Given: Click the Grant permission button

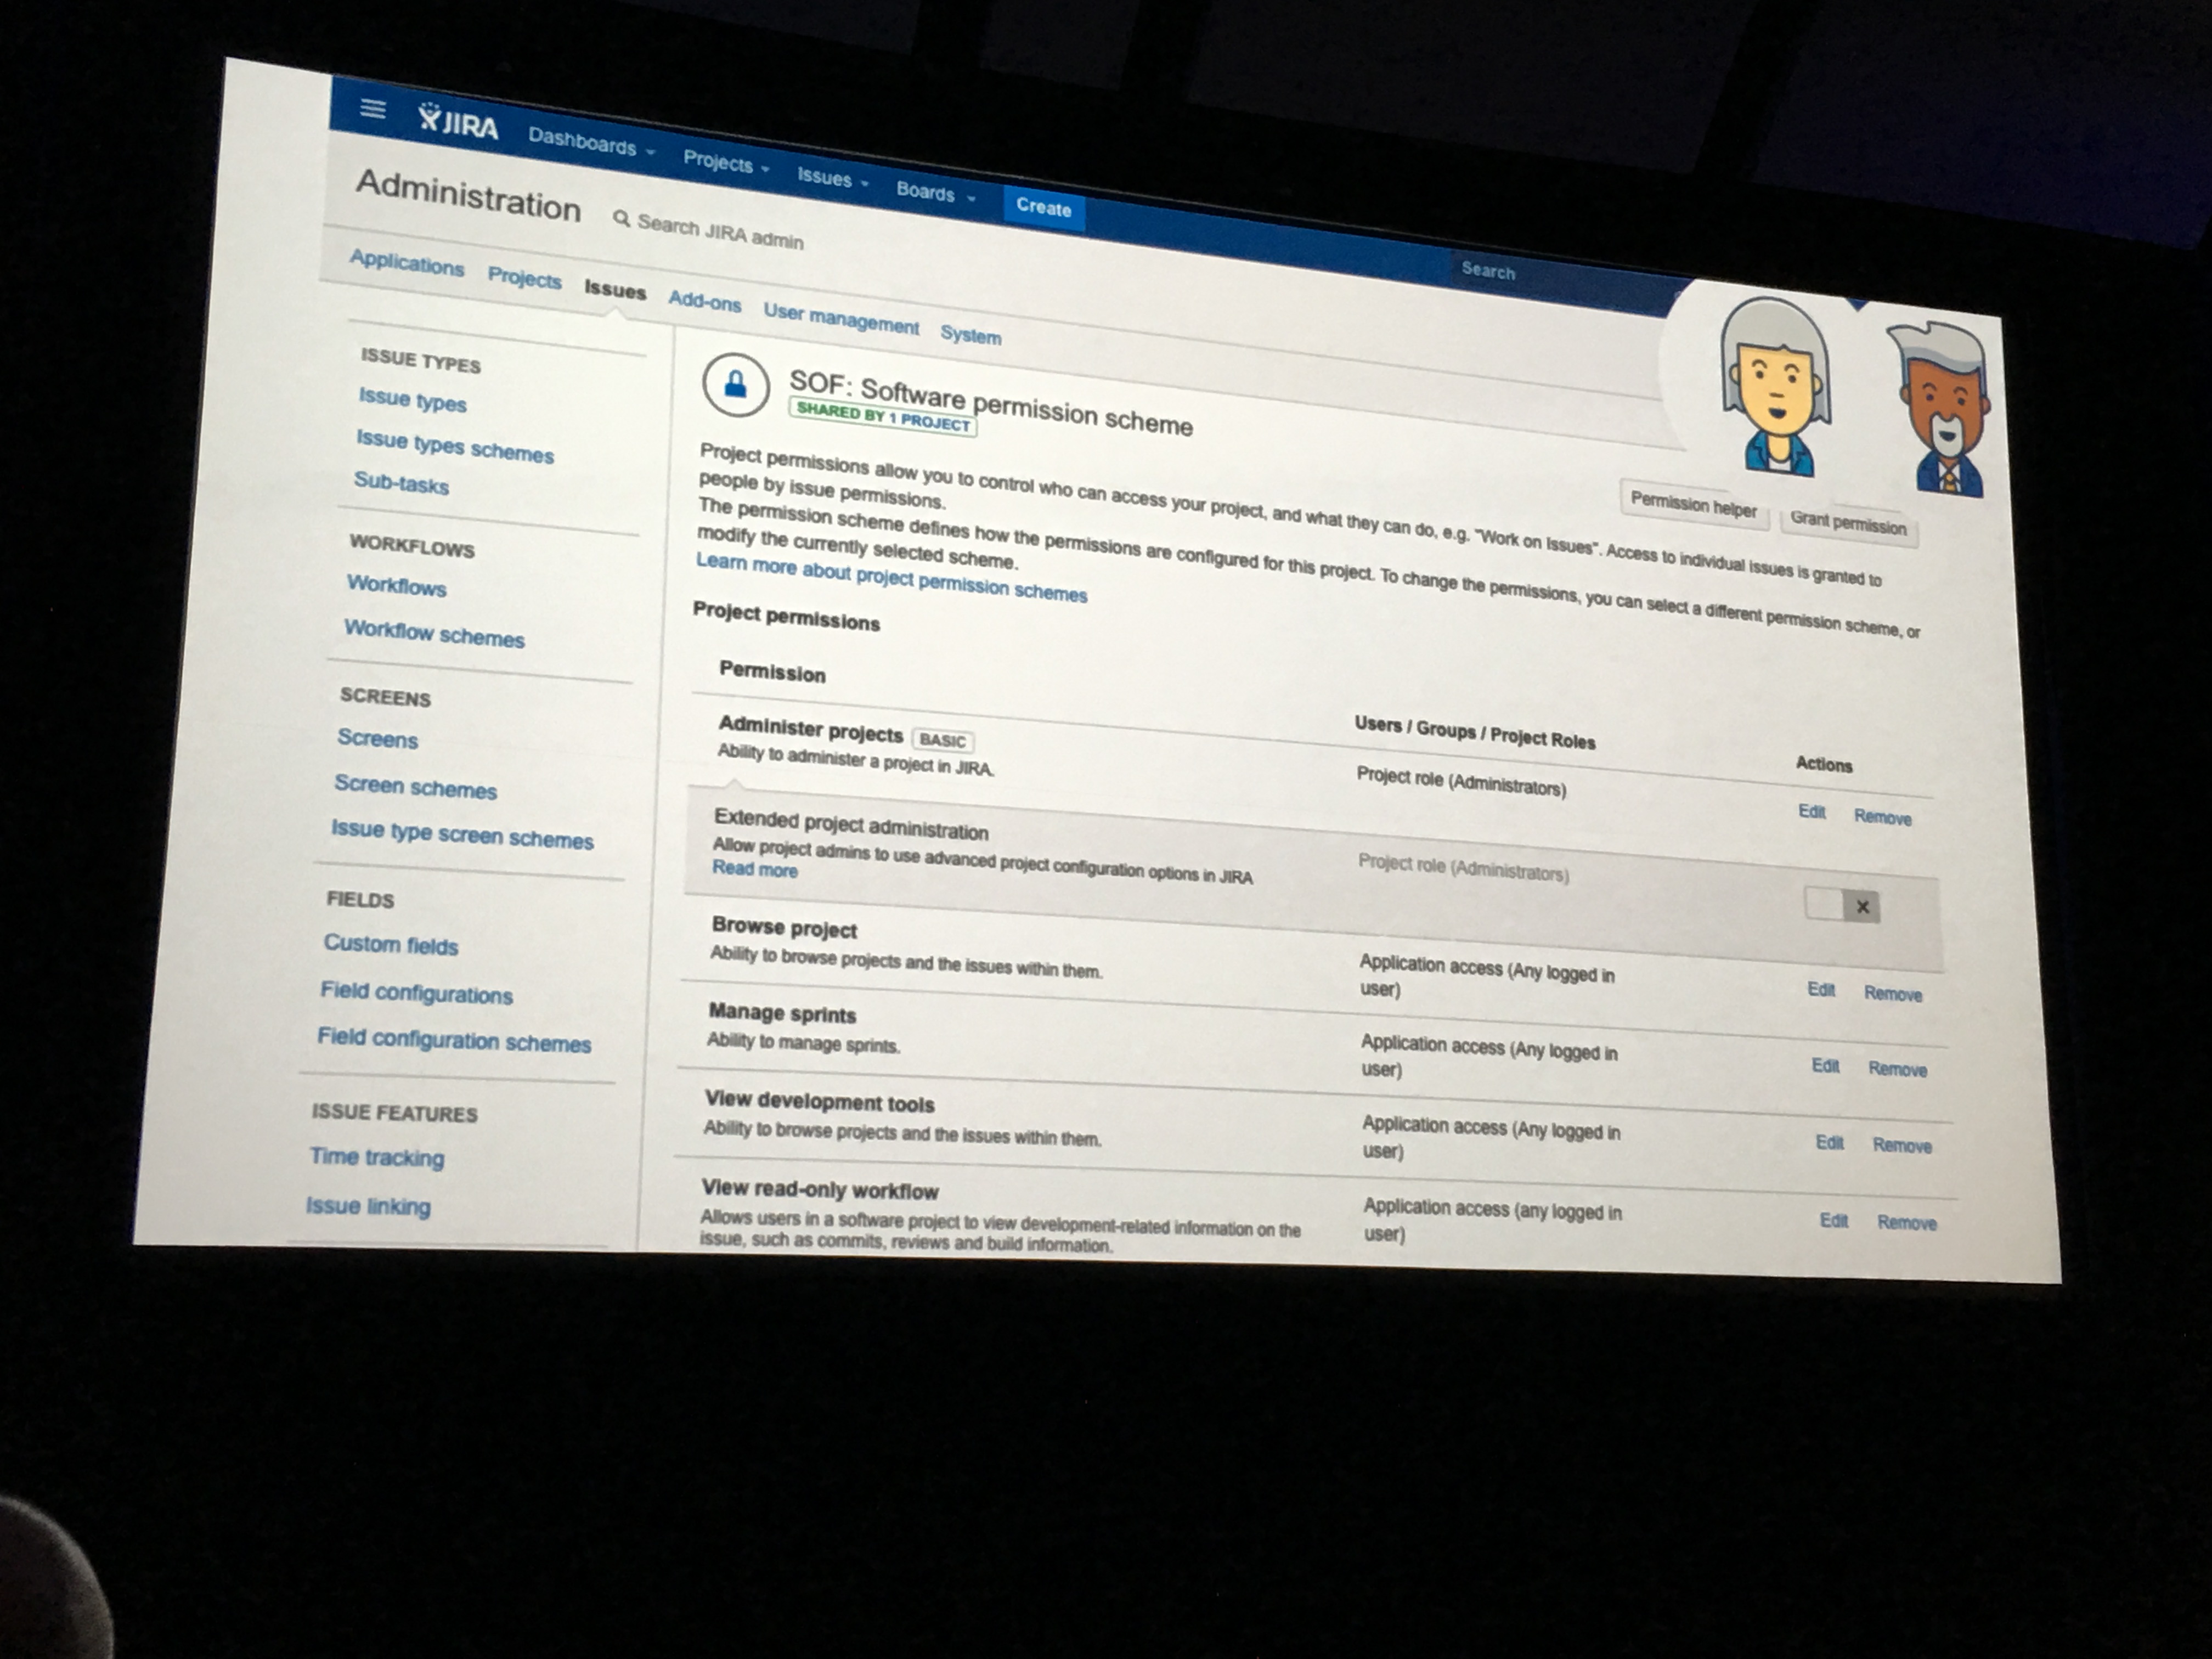Looking at the screenshot, I should pyautogui.click(x=1849, y=521).
